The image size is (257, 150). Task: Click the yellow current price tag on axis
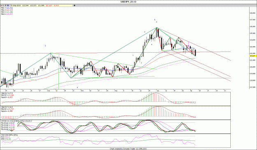[x=253, y=56]
